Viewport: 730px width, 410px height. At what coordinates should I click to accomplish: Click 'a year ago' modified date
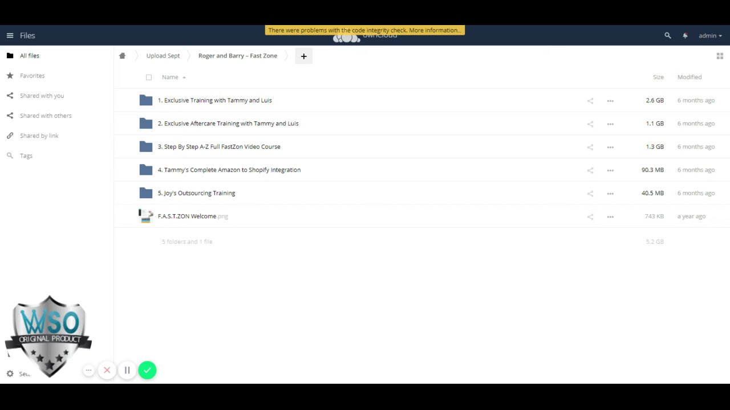691,216
